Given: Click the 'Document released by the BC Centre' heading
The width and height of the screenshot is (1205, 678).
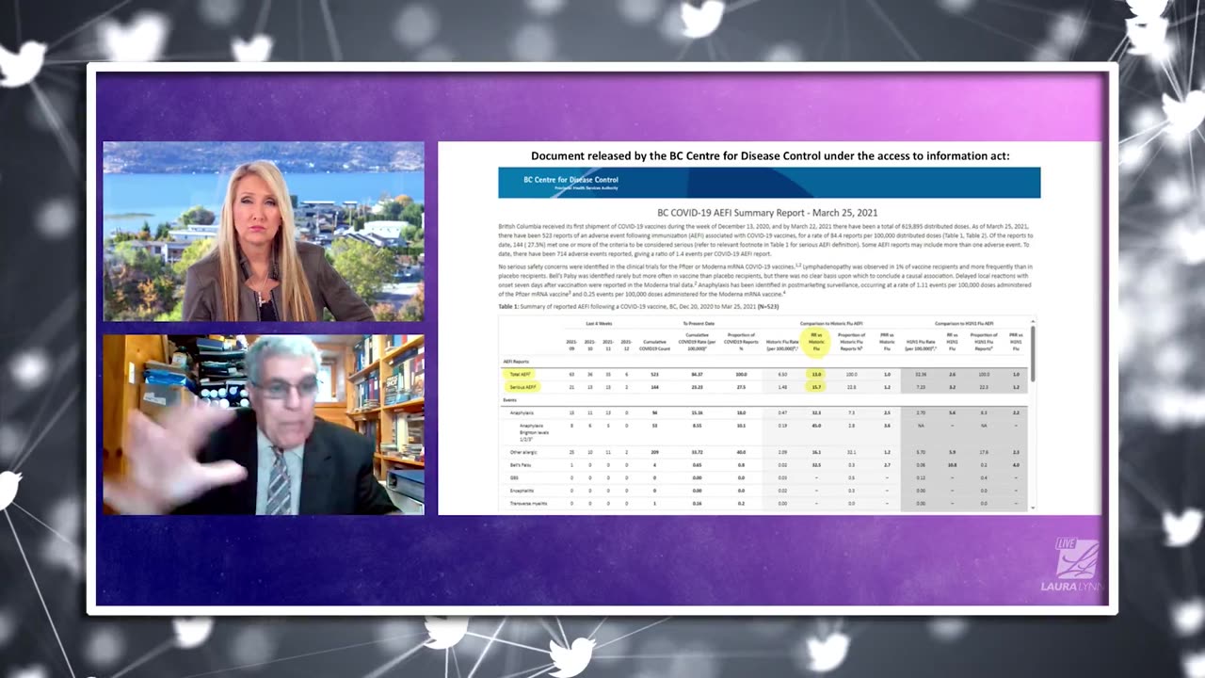Looking at the screenshot, I should [x=770, y=155].
